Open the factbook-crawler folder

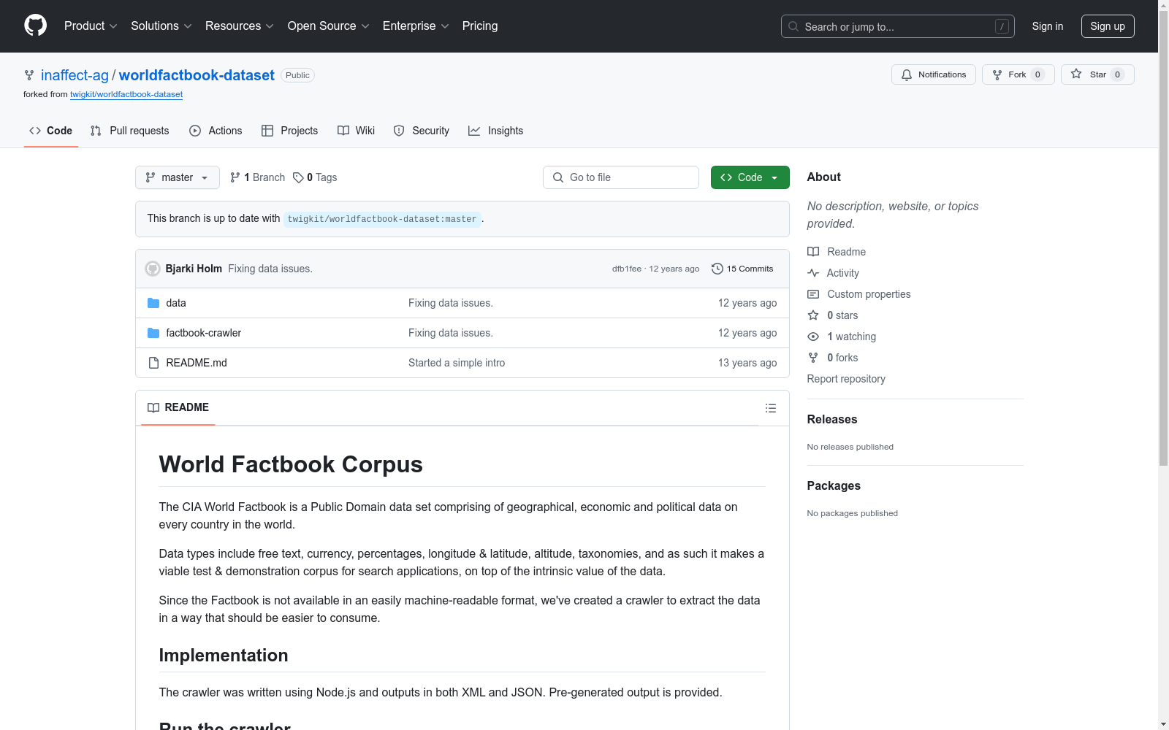tap(204, 333)
